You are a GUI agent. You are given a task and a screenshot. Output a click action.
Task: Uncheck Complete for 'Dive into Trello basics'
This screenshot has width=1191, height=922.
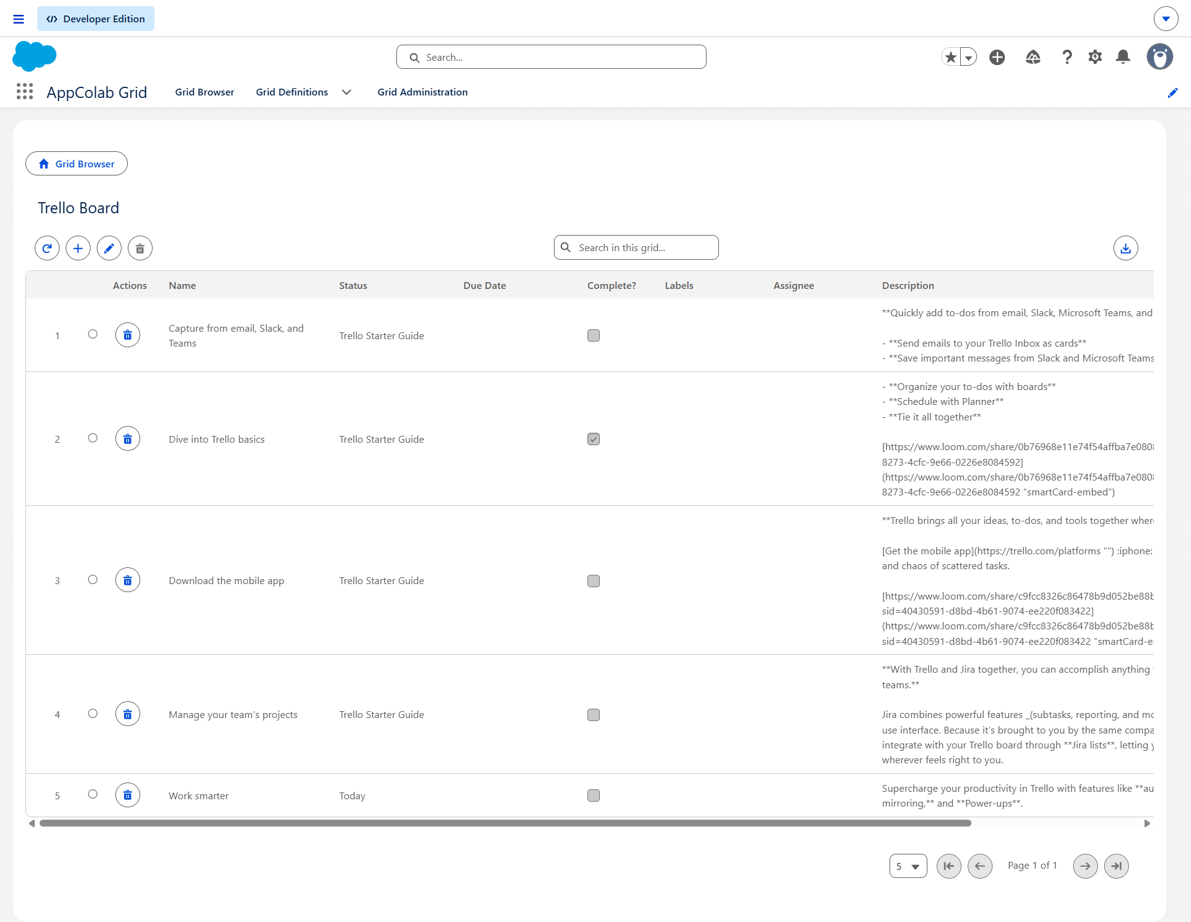tap(594, 439)
